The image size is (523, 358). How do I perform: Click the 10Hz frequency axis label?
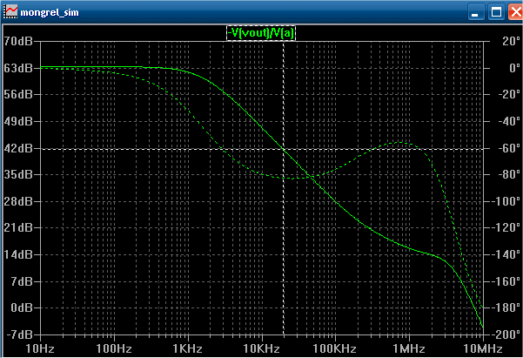(x=40, y=349)
